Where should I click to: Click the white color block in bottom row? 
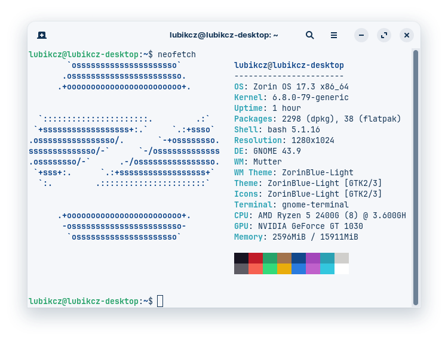pos(342,269)
